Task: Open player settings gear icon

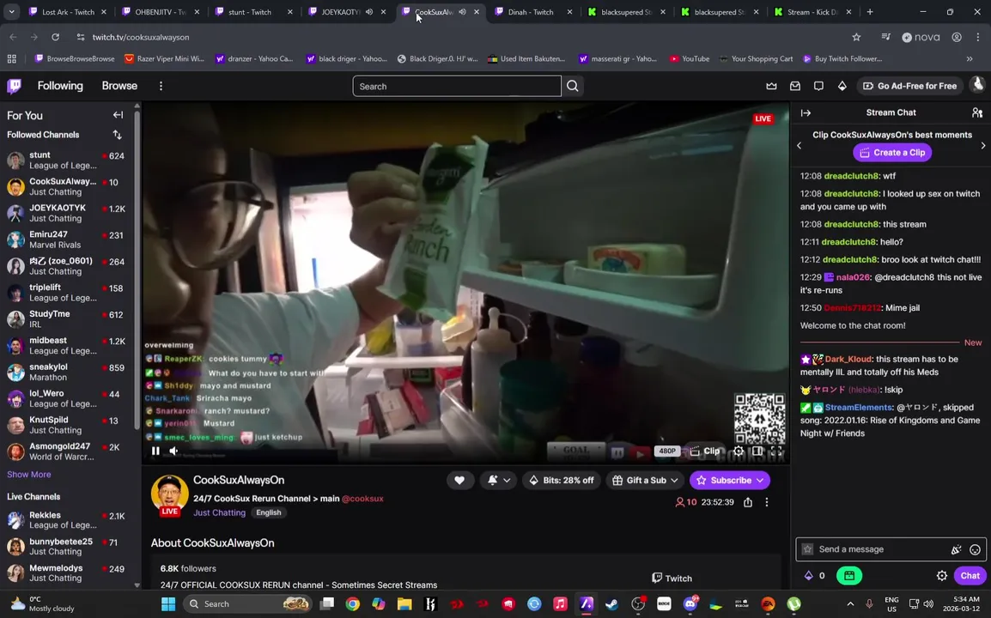Action: point(739,451)
